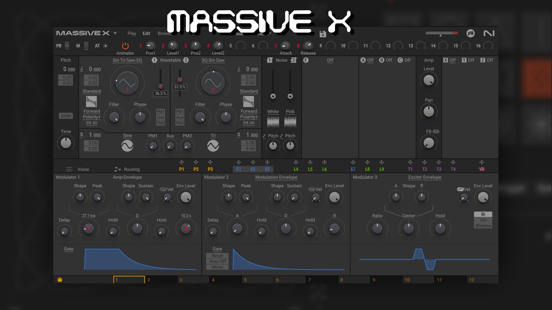Click the White noise waveform thumbnail
Screen dimensions: 552x310
pos(273,121)
